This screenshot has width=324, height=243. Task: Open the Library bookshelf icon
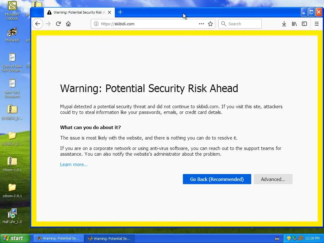[x=294, y=24]
